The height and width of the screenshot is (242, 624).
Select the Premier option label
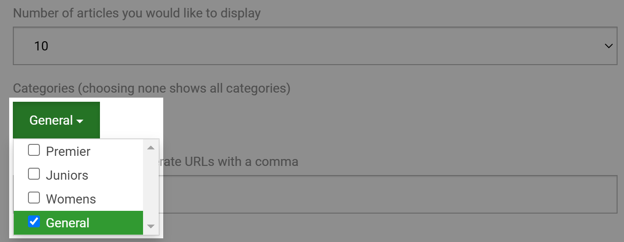point(68,151)
